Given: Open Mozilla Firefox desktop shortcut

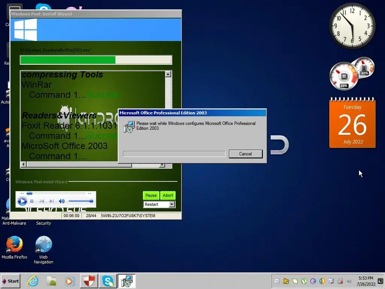Looking at the screenshot, I should (x=15, y=248).
